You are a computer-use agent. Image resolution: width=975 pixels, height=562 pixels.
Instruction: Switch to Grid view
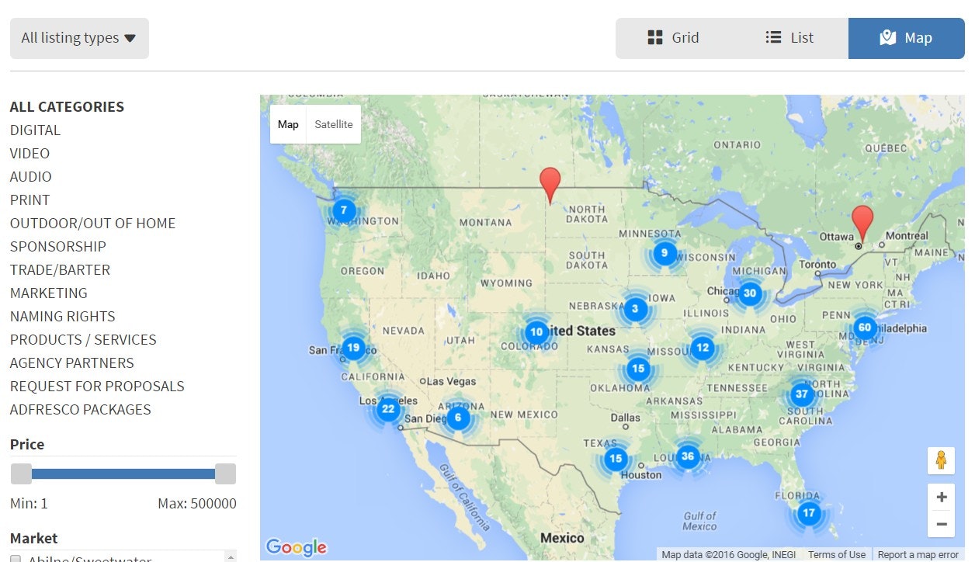(674, 38)
